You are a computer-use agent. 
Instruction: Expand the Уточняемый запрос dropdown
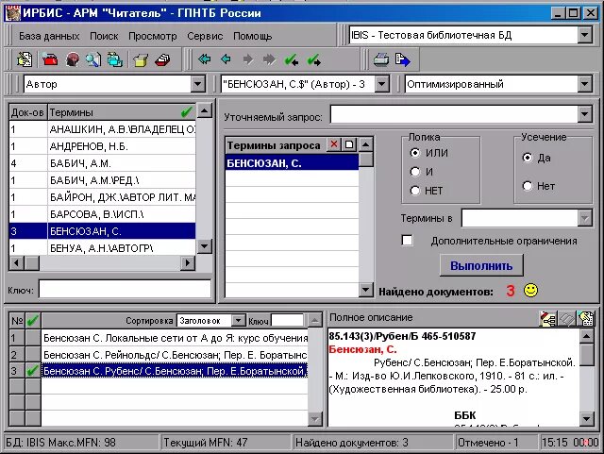click(x=584, y=114)
